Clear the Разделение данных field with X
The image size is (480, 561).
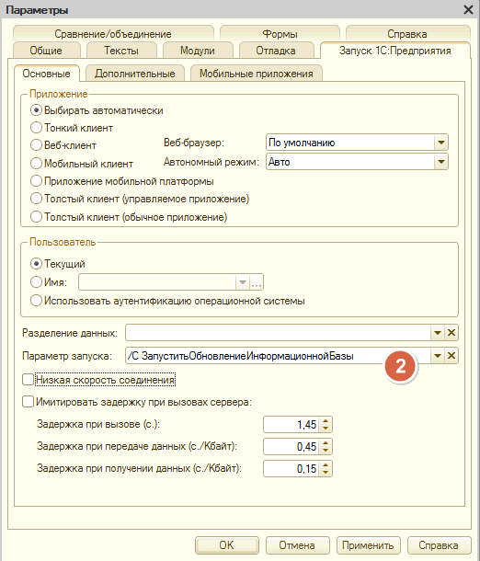[x=451, y=333]
